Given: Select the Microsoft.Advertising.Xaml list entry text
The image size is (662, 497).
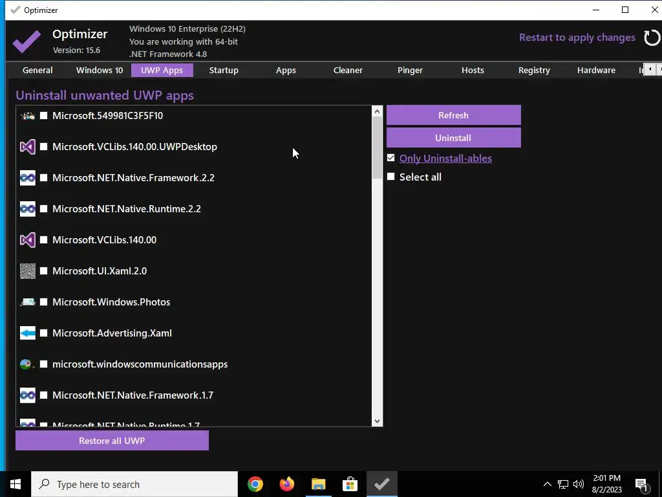Looking at the screenshot, I should point(112,333).
